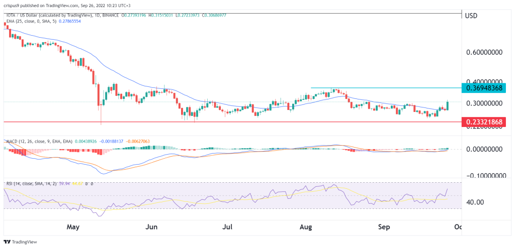Screen dimensions: 515x248
Task: Click the EMA value 0.27865554
Action: [x=70, y=21]
